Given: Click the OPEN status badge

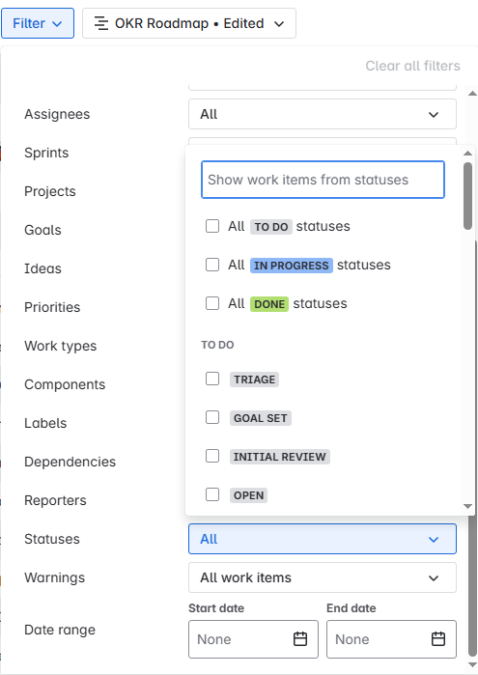Looking at the screenshot, I should tap(248, 495).
